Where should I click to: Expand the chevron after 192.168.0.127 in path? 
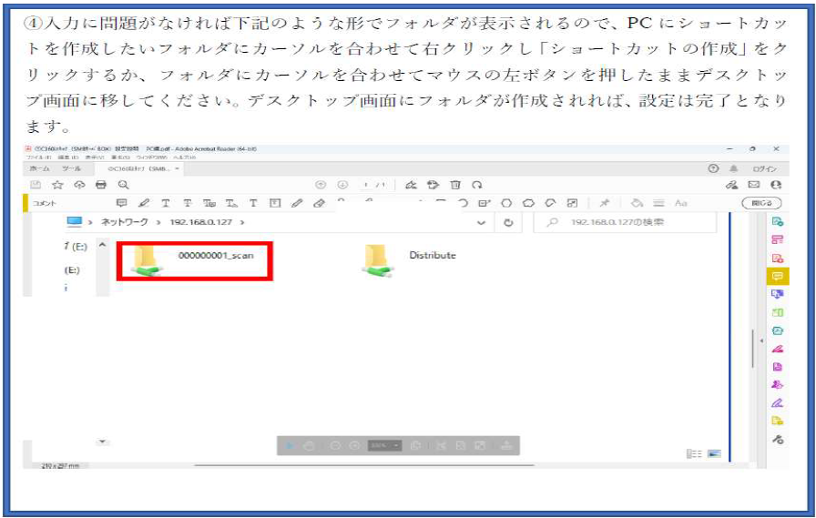pyautogui.click(x=242, y=222)
